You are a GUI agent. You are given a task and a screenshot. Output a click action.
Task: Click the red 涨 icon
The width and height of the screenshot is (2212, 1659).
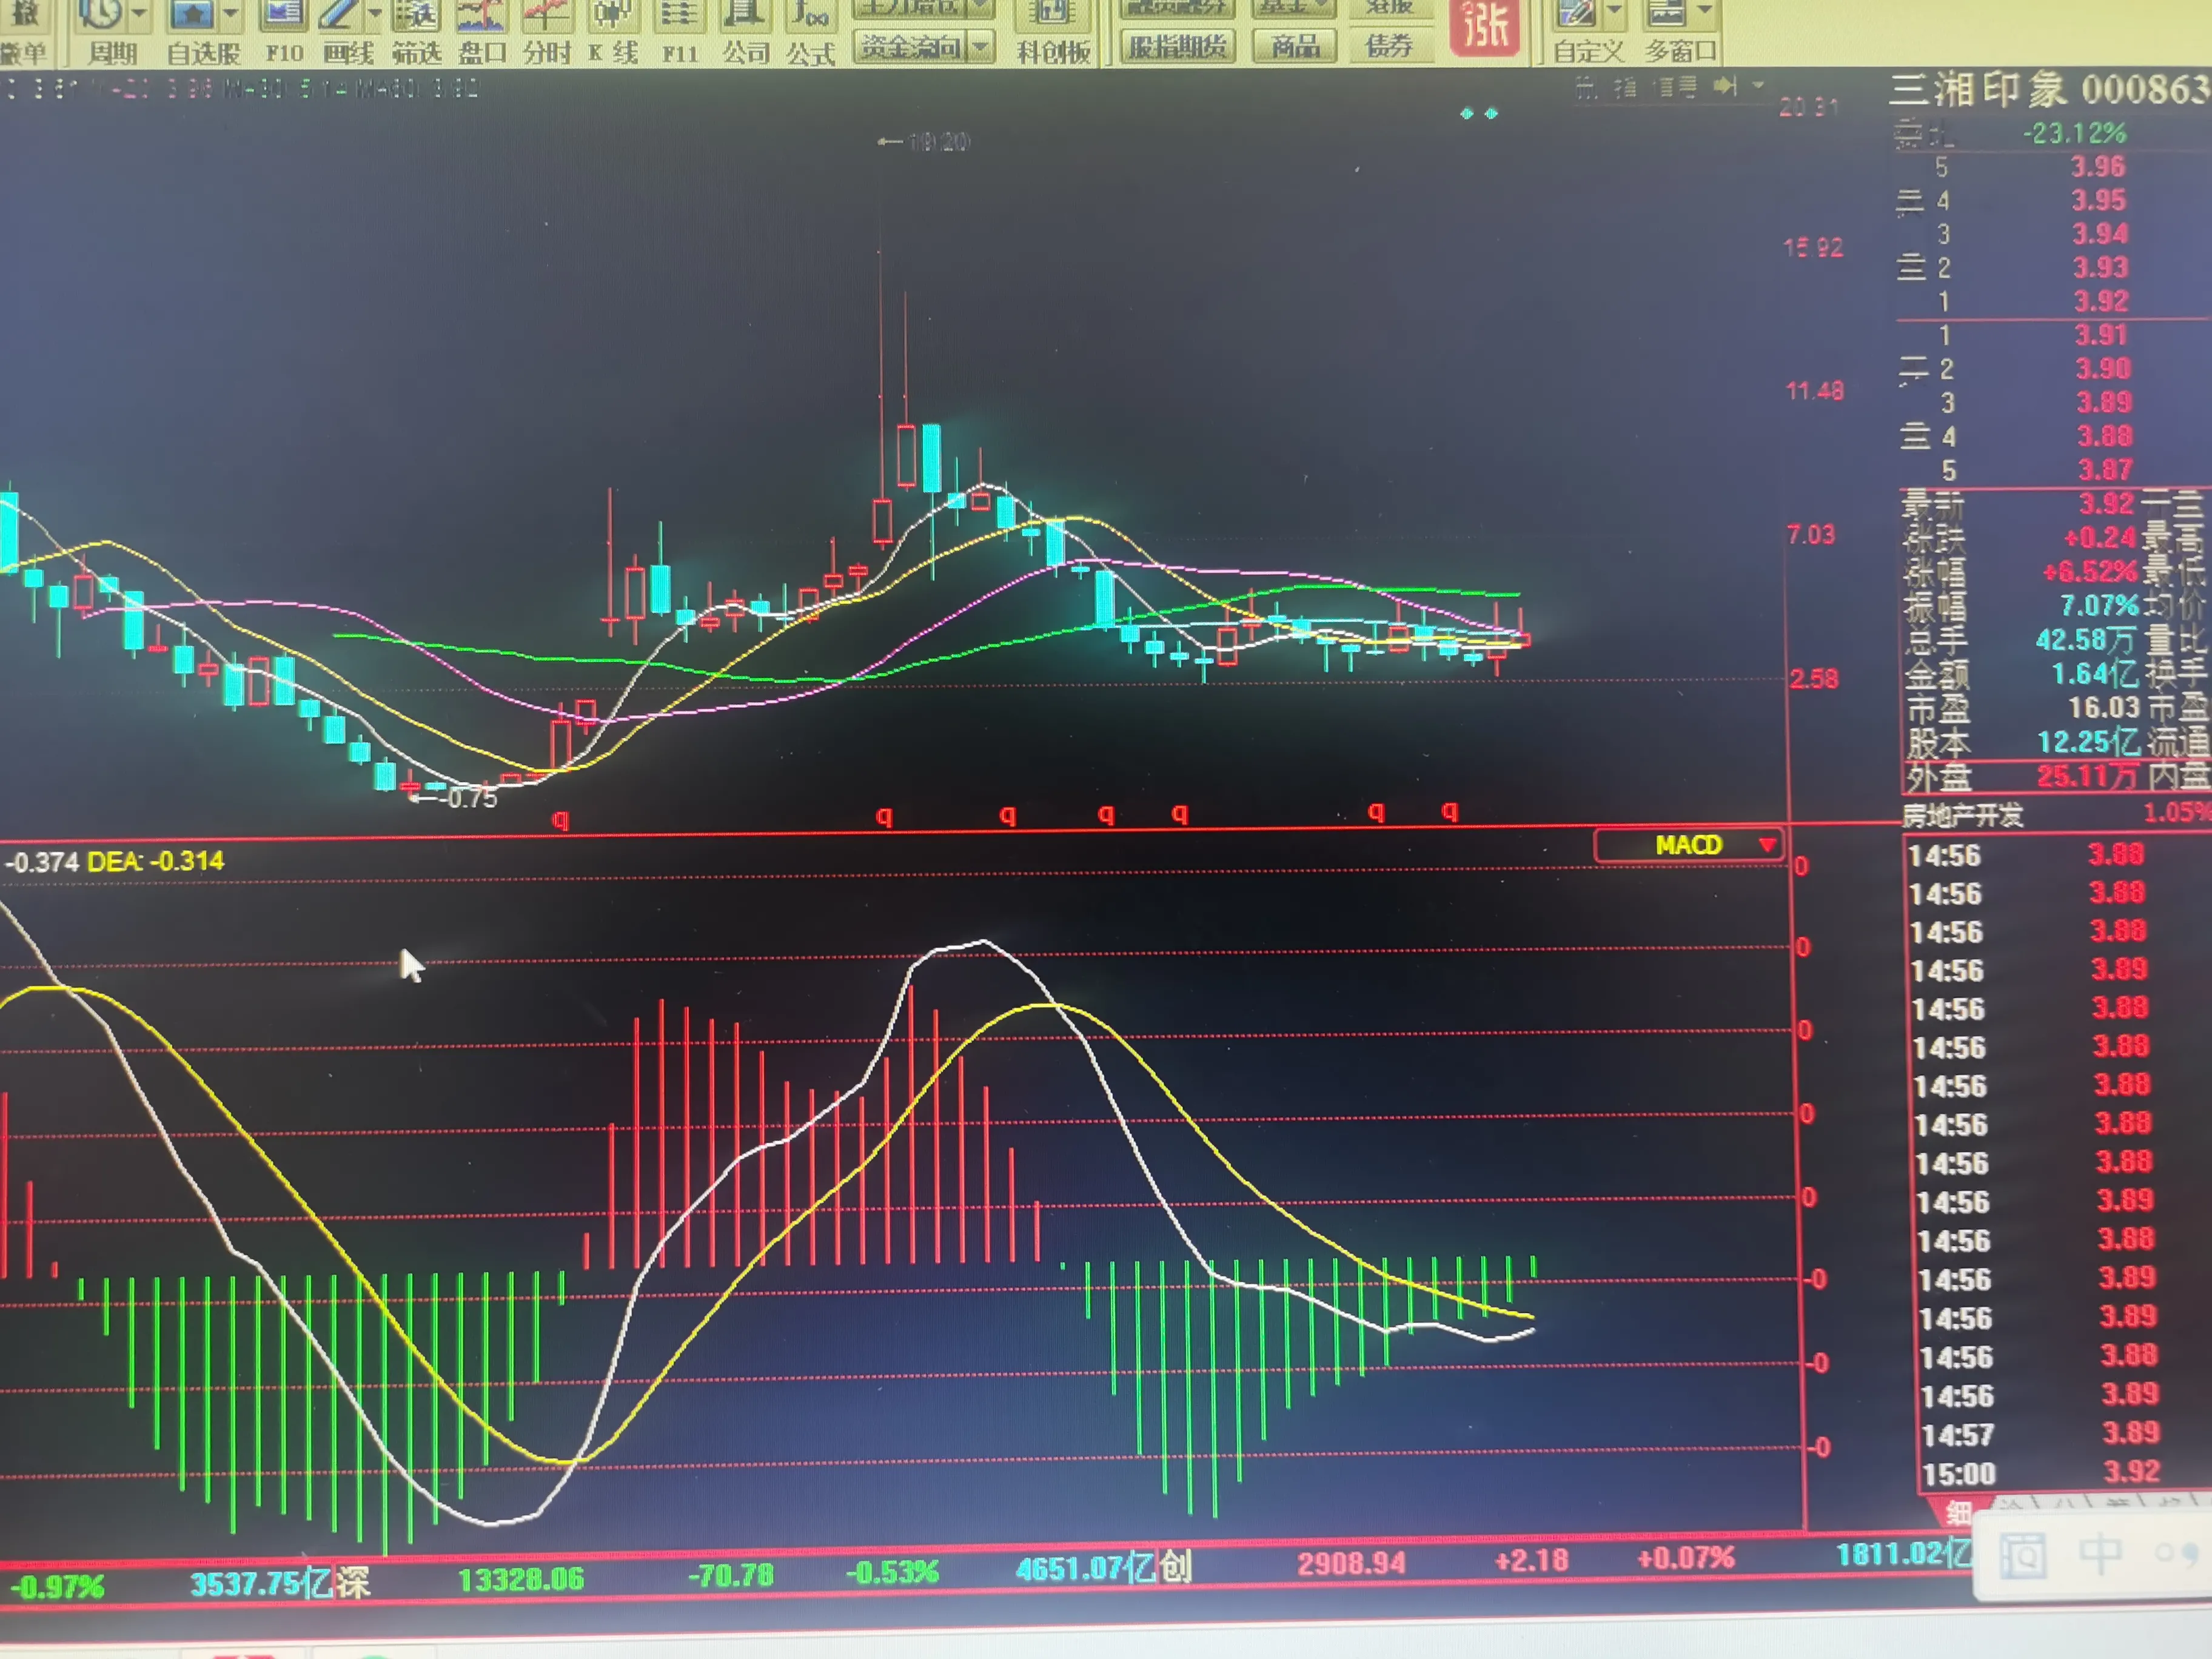click(1484, 26)
